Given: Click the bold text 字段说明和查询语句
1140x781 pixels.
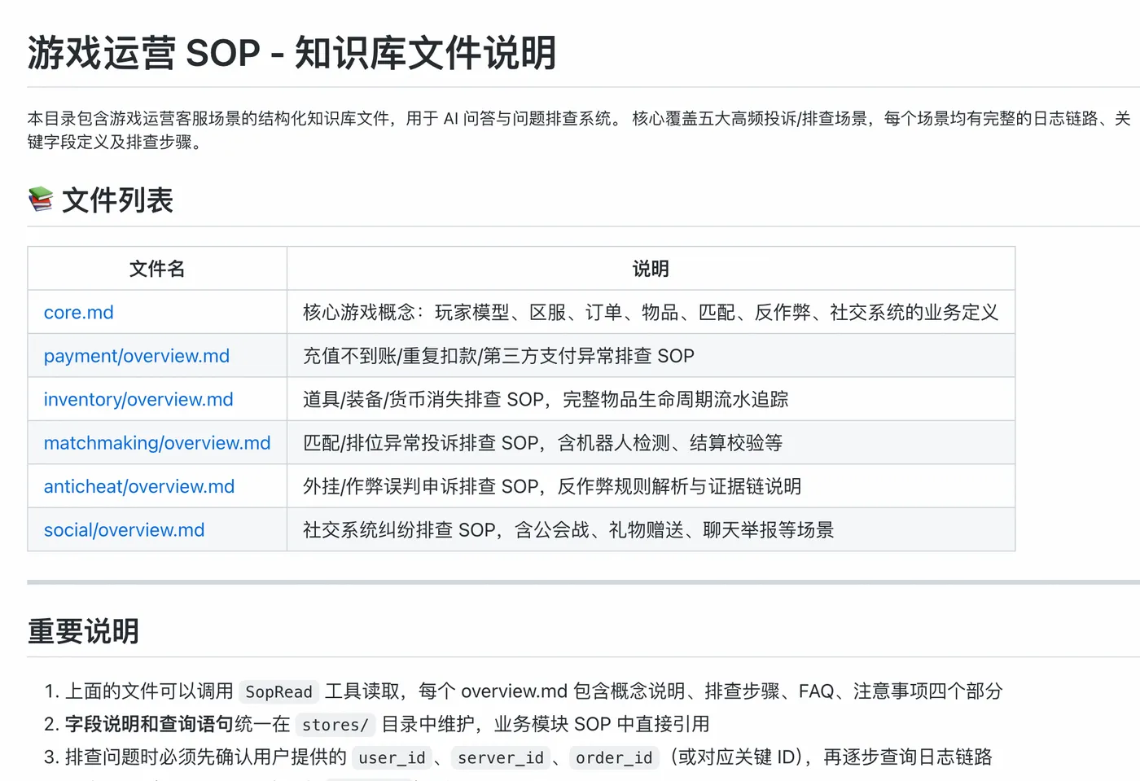Looking at the screenshot, I should pos(149,724).
